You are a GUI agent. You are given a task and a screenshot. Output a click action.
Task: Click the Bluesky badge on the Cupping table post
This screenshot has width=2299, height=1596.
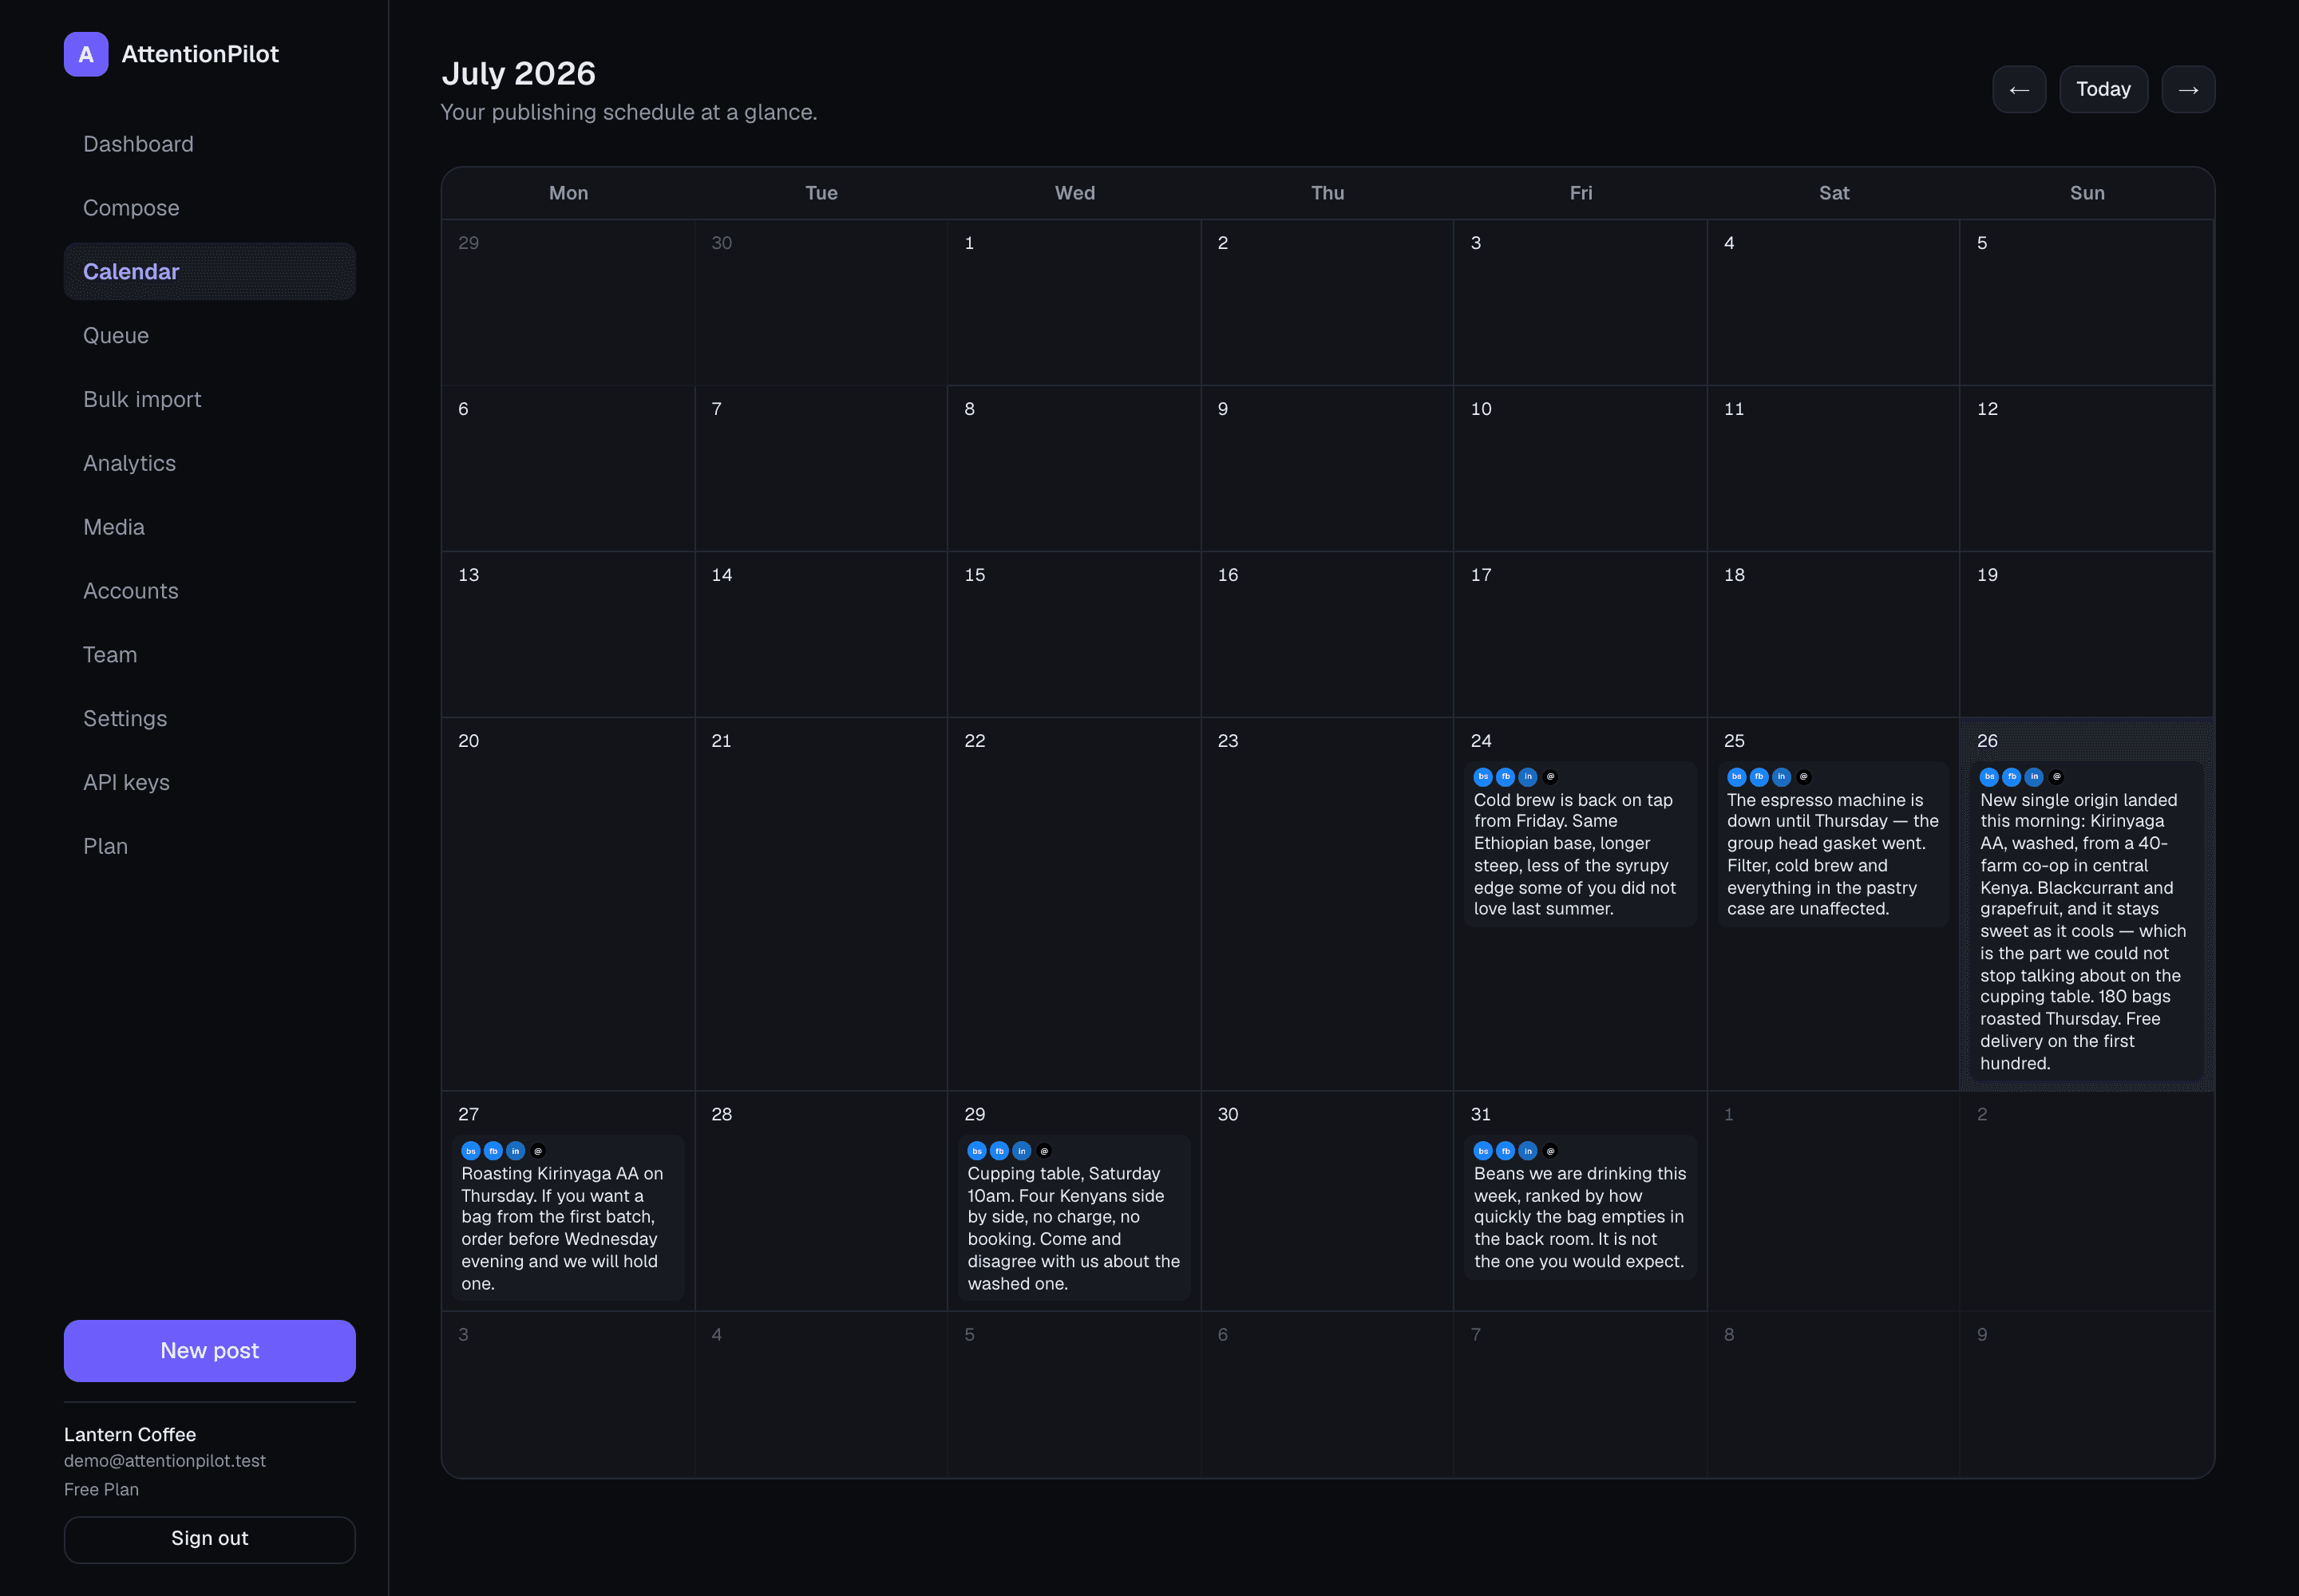[976, 1151]
